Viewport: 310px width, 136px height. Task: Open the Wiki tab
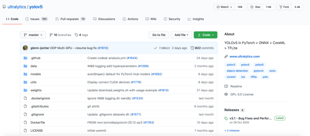pyautogui.click(x=151, y=19)
